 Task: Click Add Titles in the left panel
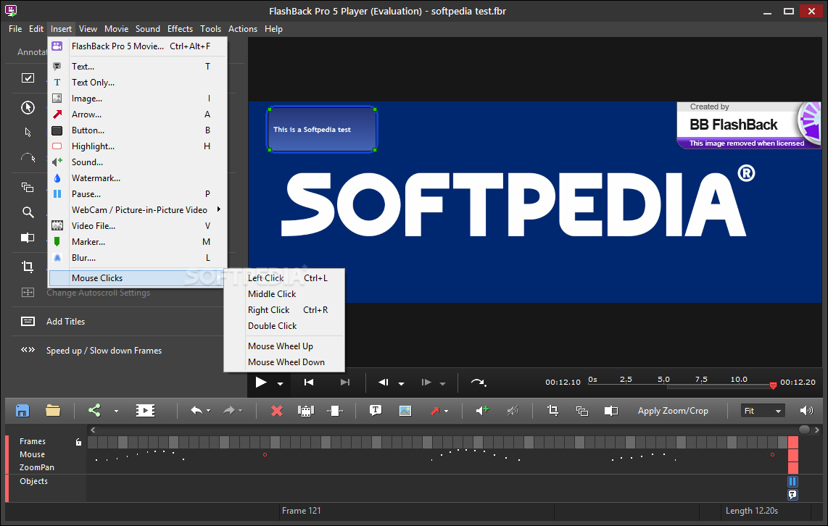[65, 322]
